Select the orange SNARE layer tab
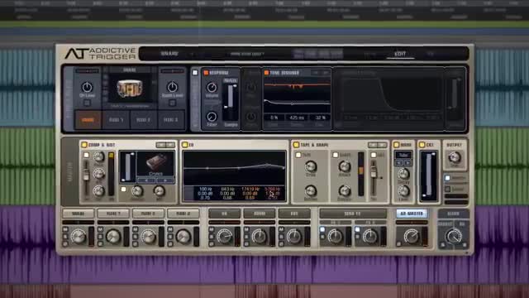 88,119
